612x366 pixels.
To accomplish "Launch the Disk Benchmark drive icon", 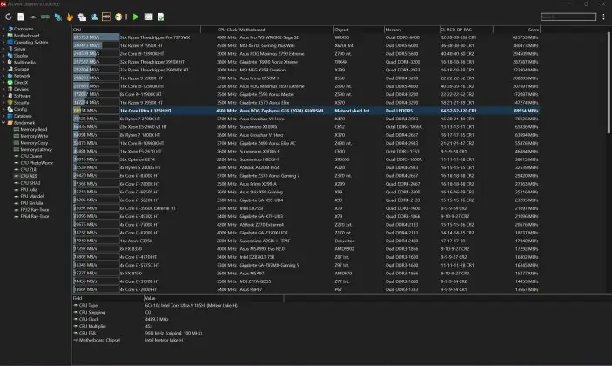I will (x=33, y=17).
